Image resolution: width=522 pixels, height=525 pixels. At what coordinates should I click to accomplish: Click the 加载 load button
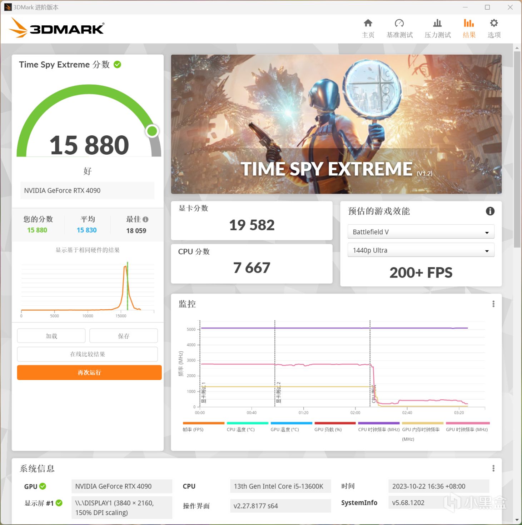pyautogui.click(x=51, y=336)
